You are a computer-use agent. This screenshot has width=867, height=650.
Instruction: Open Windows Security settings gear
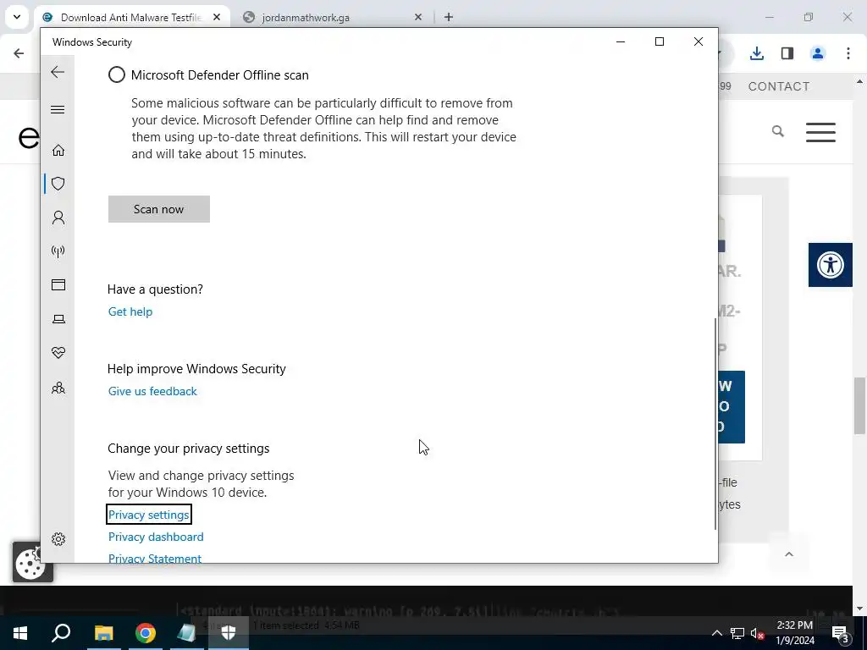tap(58, 539)
